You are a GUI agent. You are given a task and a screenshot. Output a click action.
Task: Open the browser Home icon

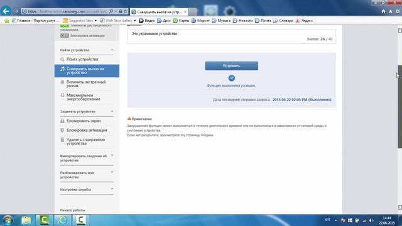click(383, 11)
